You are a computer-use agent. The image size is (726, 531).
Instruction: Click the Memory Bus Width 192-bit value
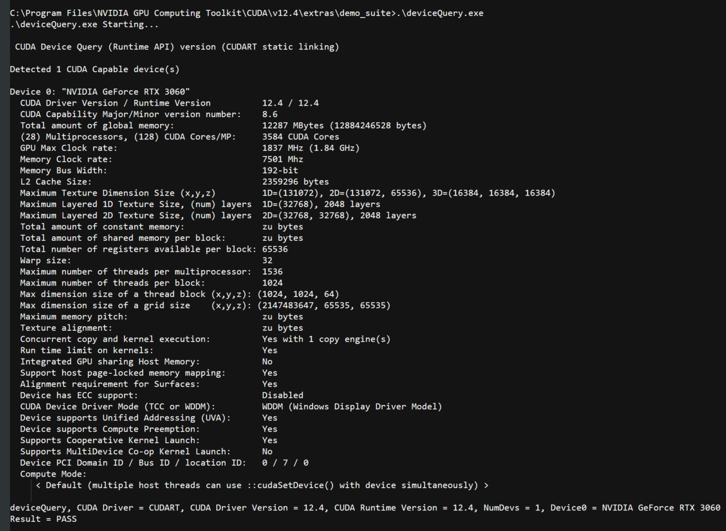click(x=280, y=170)
